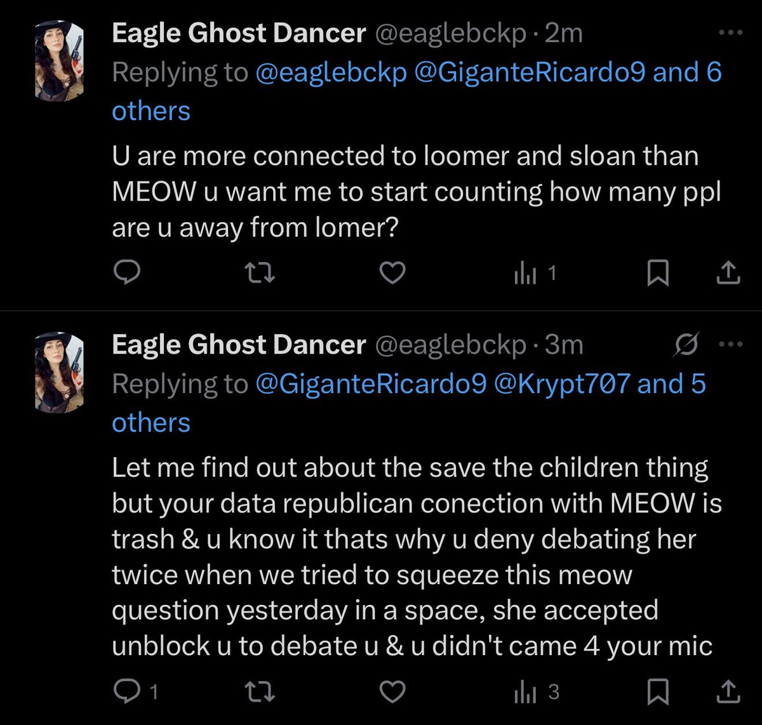This screenshot has height=725, width=762.
Task: Bookmark the tweet about loomer and sloan
Action: 658,274
